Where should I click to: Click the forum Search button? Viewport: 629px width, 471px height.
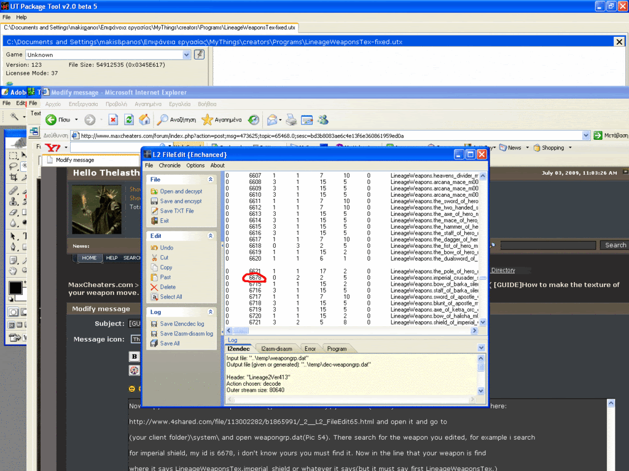click(615, 245)
